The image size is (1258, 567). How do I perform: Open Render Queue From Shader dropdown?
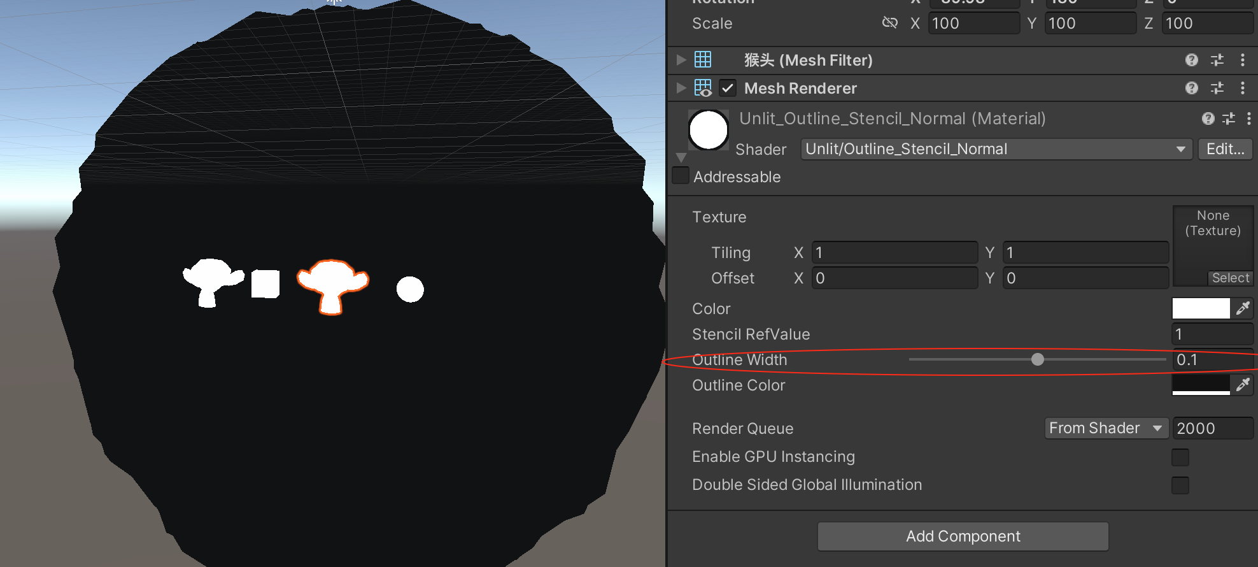1106,428
